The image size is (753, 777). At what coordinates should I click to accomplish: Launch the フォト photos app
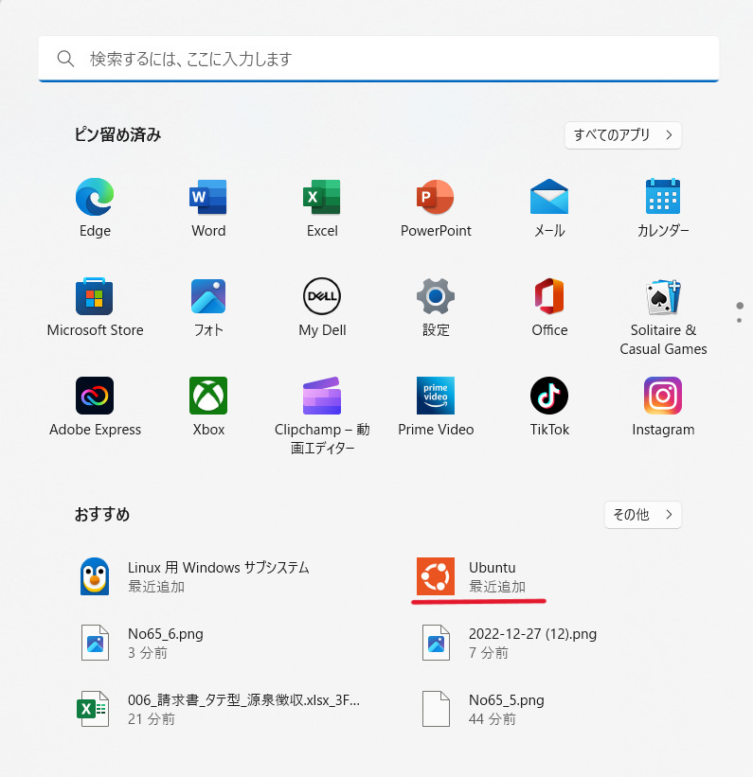coord(208,296)
